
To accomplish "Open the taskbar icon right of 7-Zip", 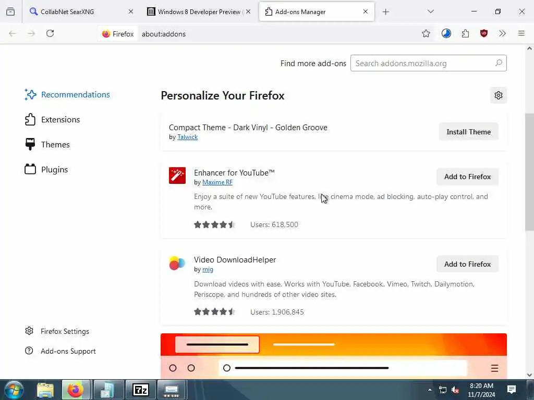I will pos(172,390).
